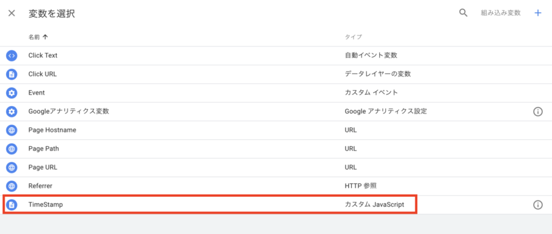The width and height of the screenshot is (552, 234).
Task: Click the Page URL globe icon
Action: (x=12, y=167)
